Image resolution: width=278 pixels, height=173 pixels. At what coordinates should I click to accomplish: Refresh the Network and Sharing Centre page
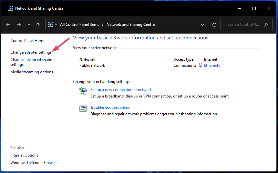(214, 25)
